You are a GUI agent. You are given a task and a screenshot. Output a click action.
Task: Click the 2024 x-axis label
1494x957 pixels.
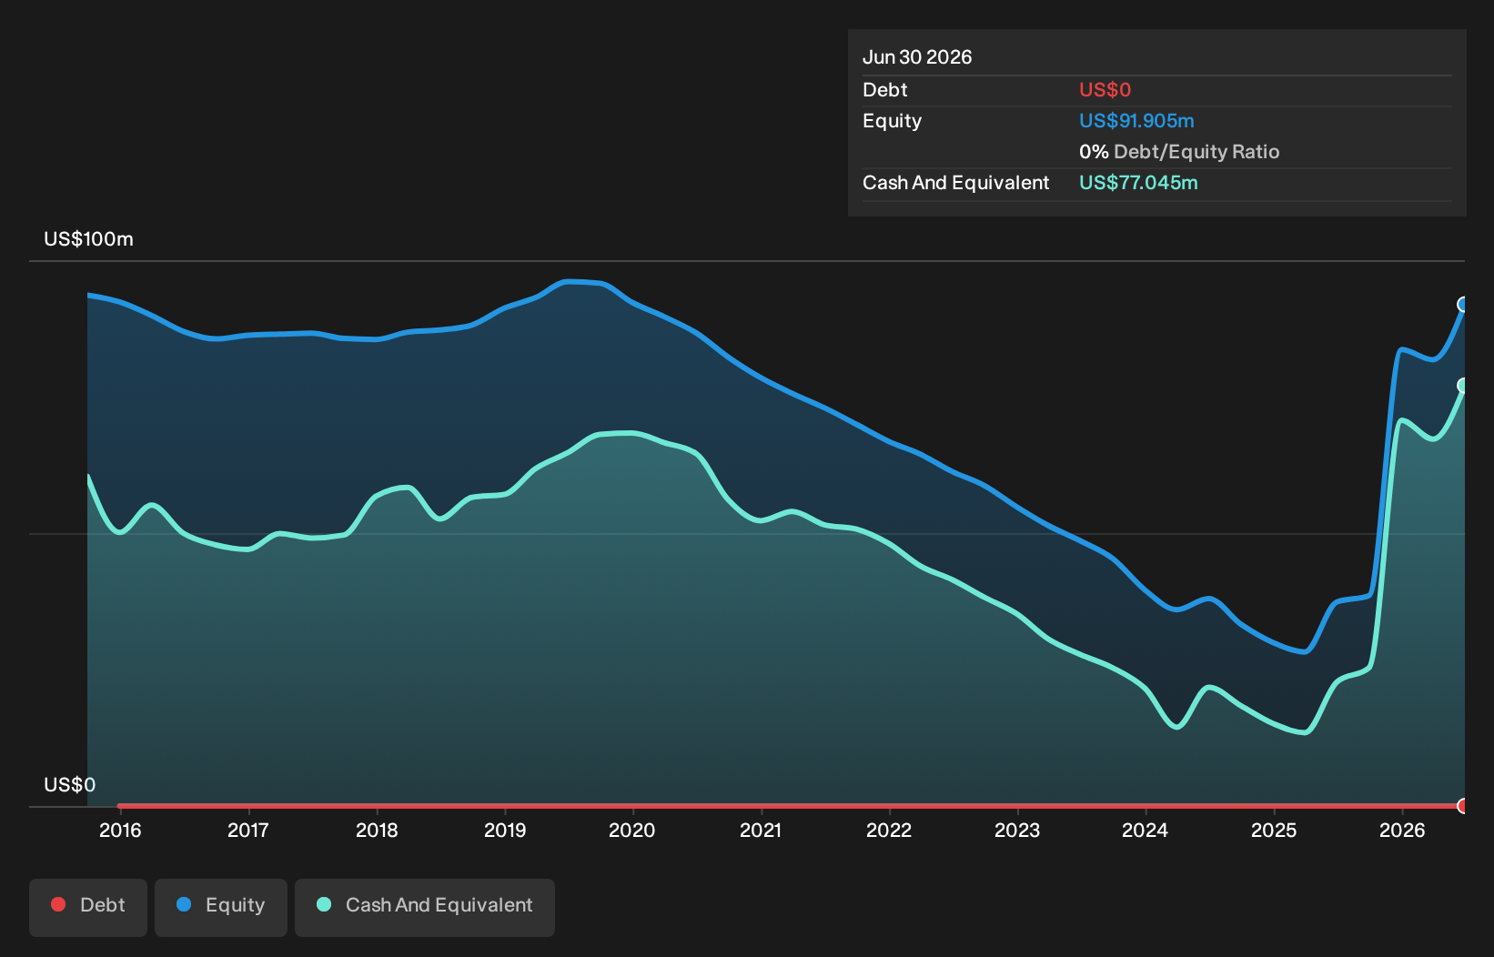tap(1146, 830)
